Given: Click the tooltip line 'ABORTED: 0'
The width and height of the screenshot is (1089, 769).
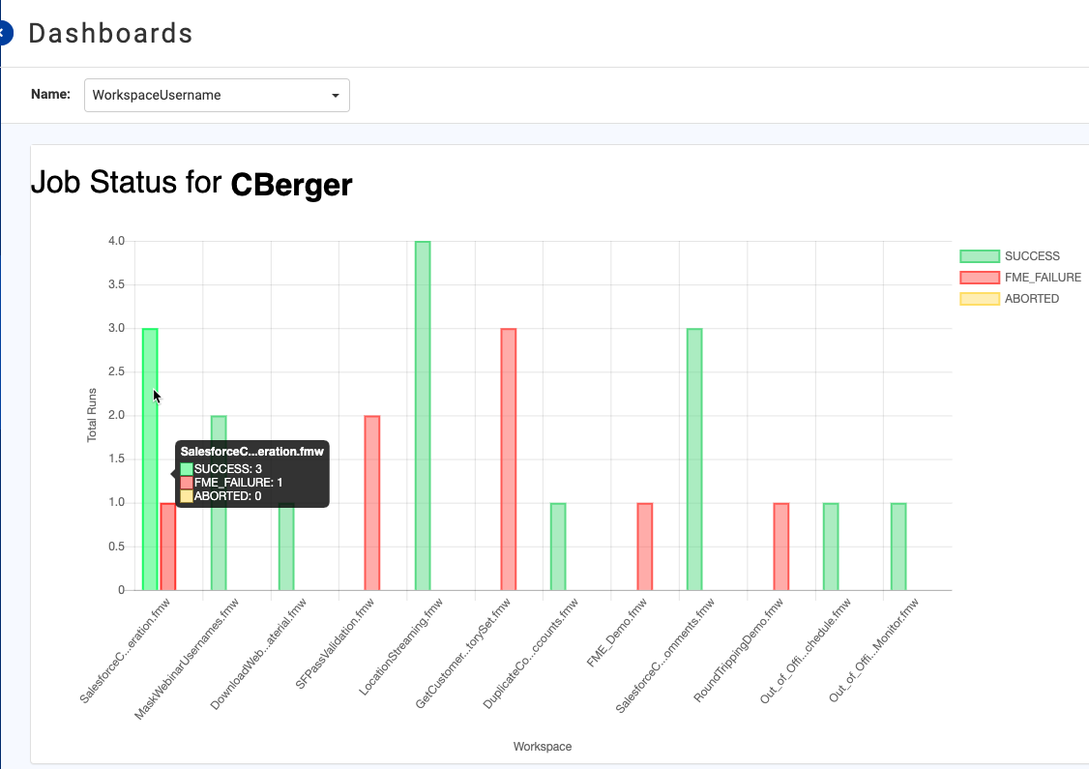Looking at the screenshot, I should click(x=221, y=496).
